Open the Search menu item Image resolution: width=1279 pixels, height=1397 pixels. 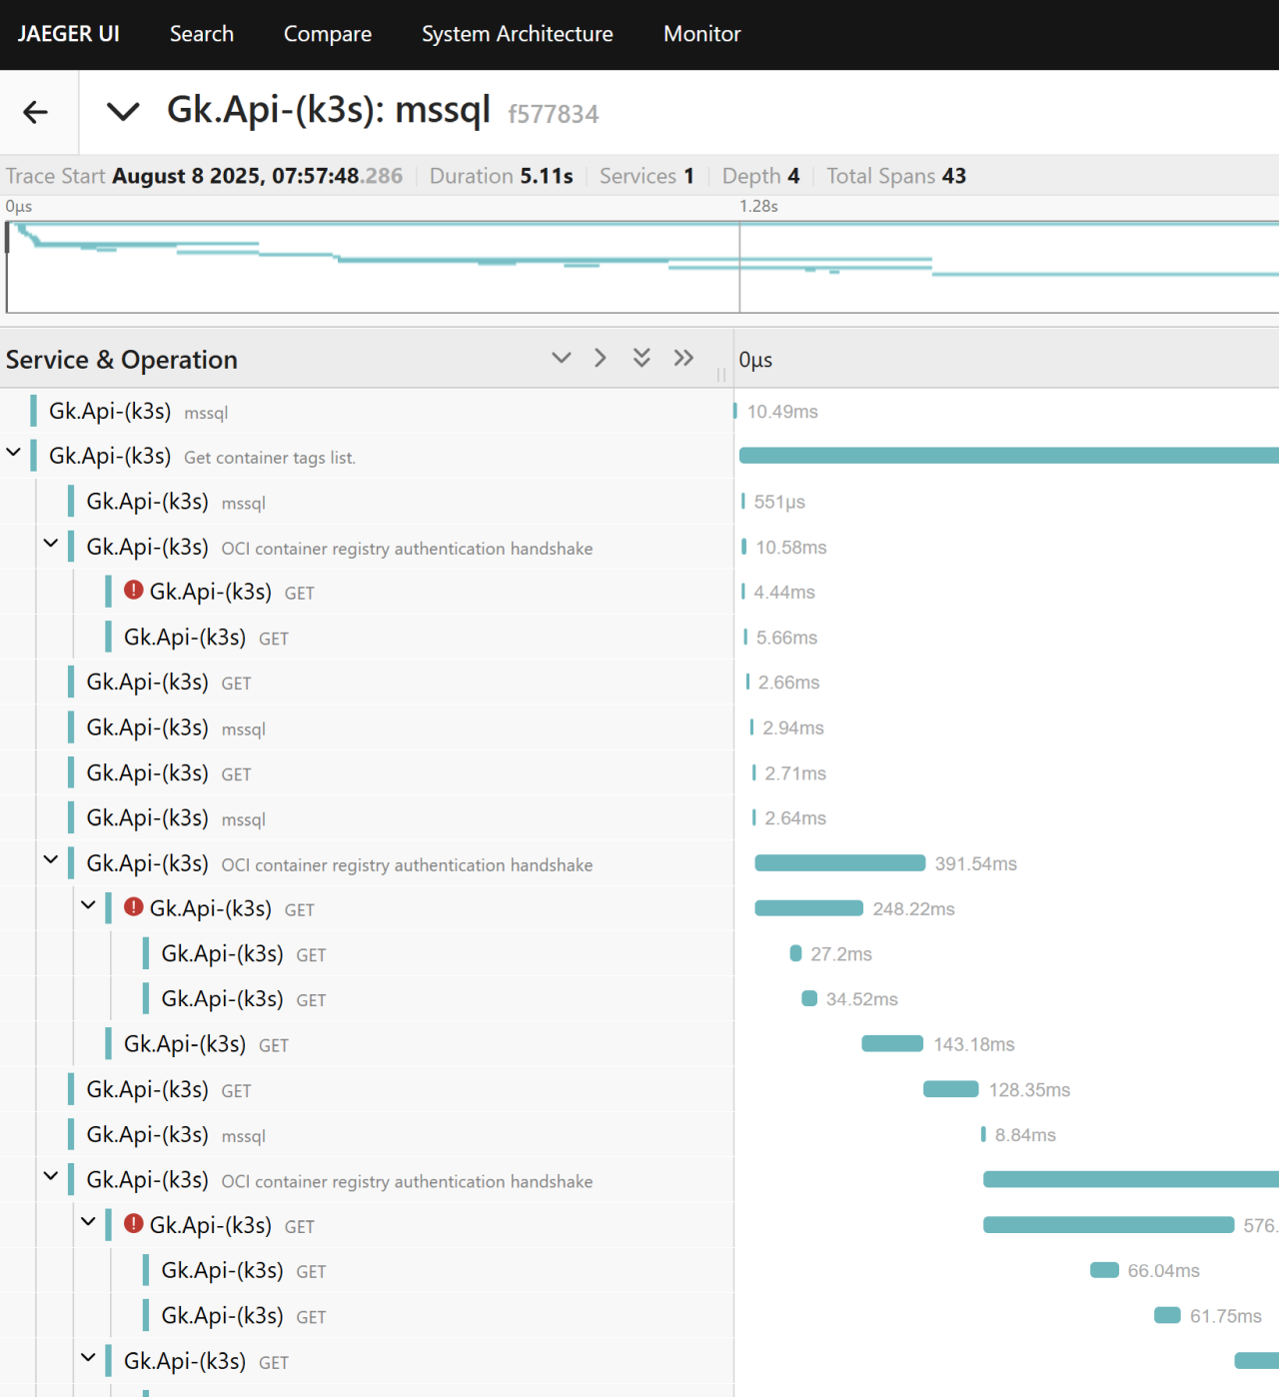(x=202, y=34)
